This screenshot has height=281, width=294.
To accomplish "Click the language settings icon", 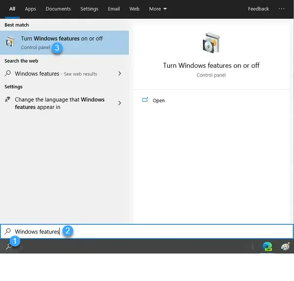I will click(x=7, y=99).
